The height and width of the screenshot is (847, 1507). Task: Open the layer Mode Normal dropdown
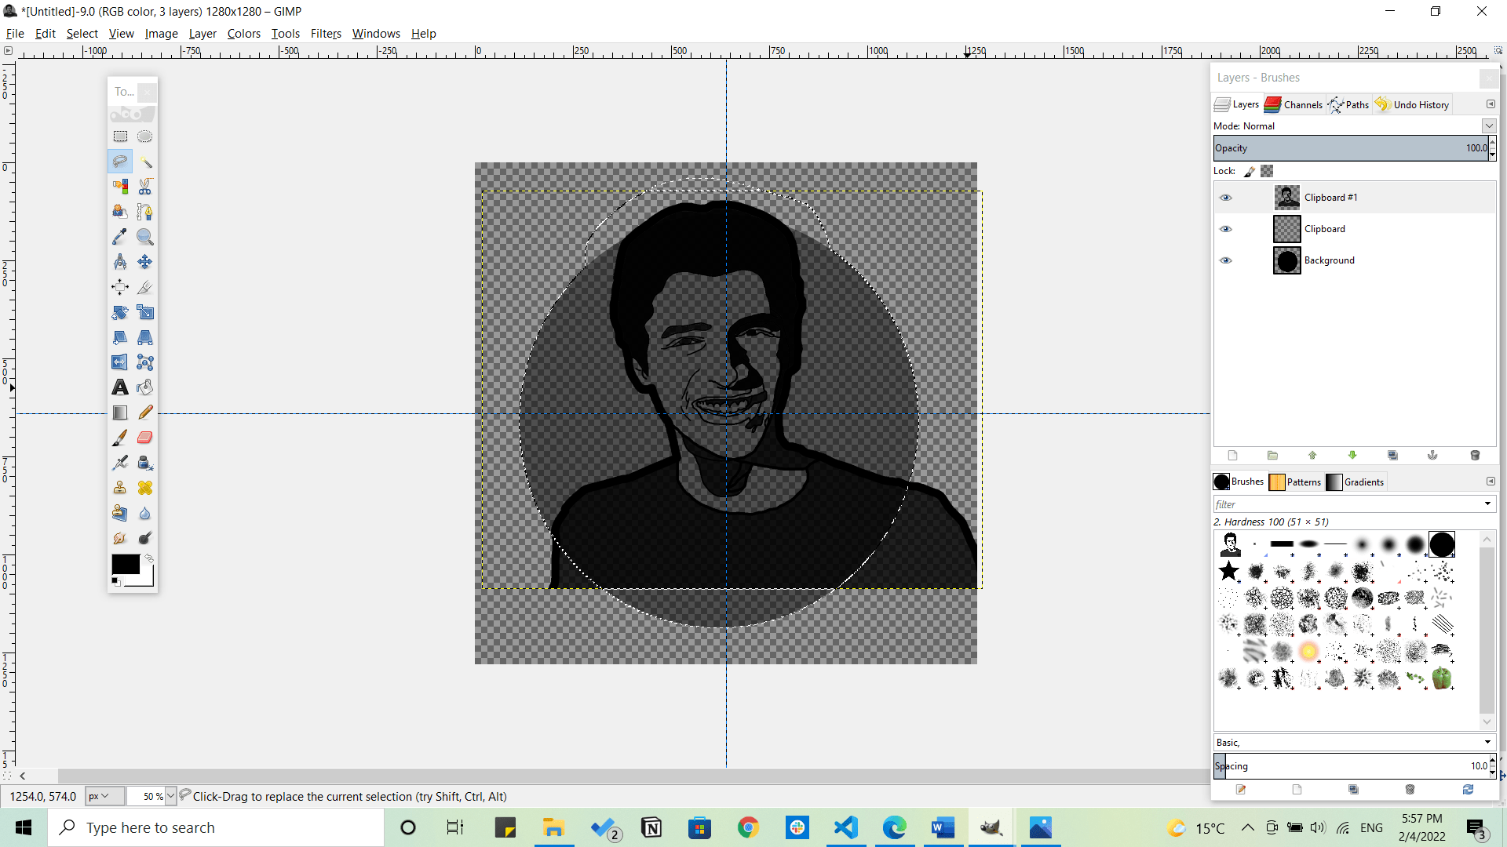click(1489, 125)
